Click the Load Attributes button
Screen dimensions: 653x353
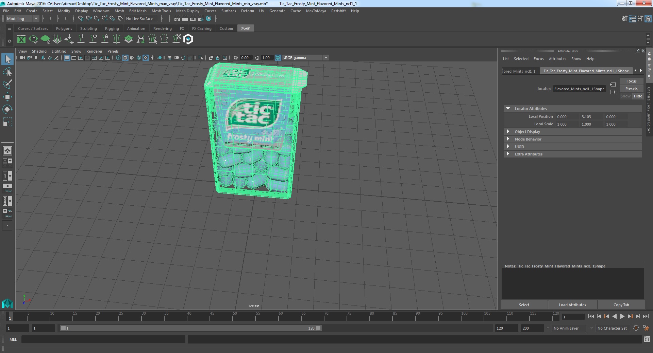coord(572,305)
